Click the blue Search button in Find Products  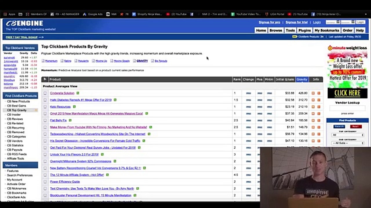(339, 127)
